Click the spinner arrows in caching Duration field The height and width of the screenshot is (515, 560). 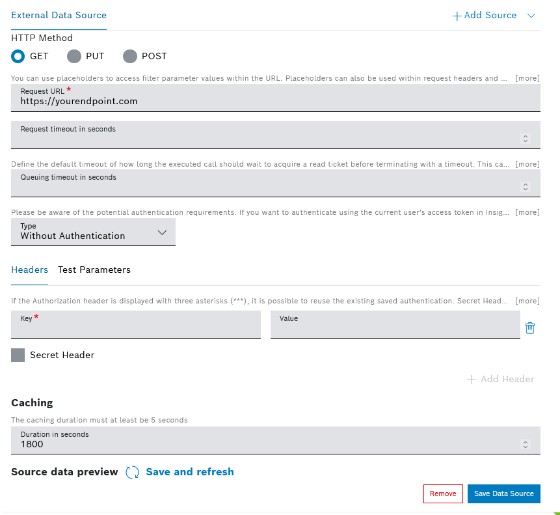[526, 444]
